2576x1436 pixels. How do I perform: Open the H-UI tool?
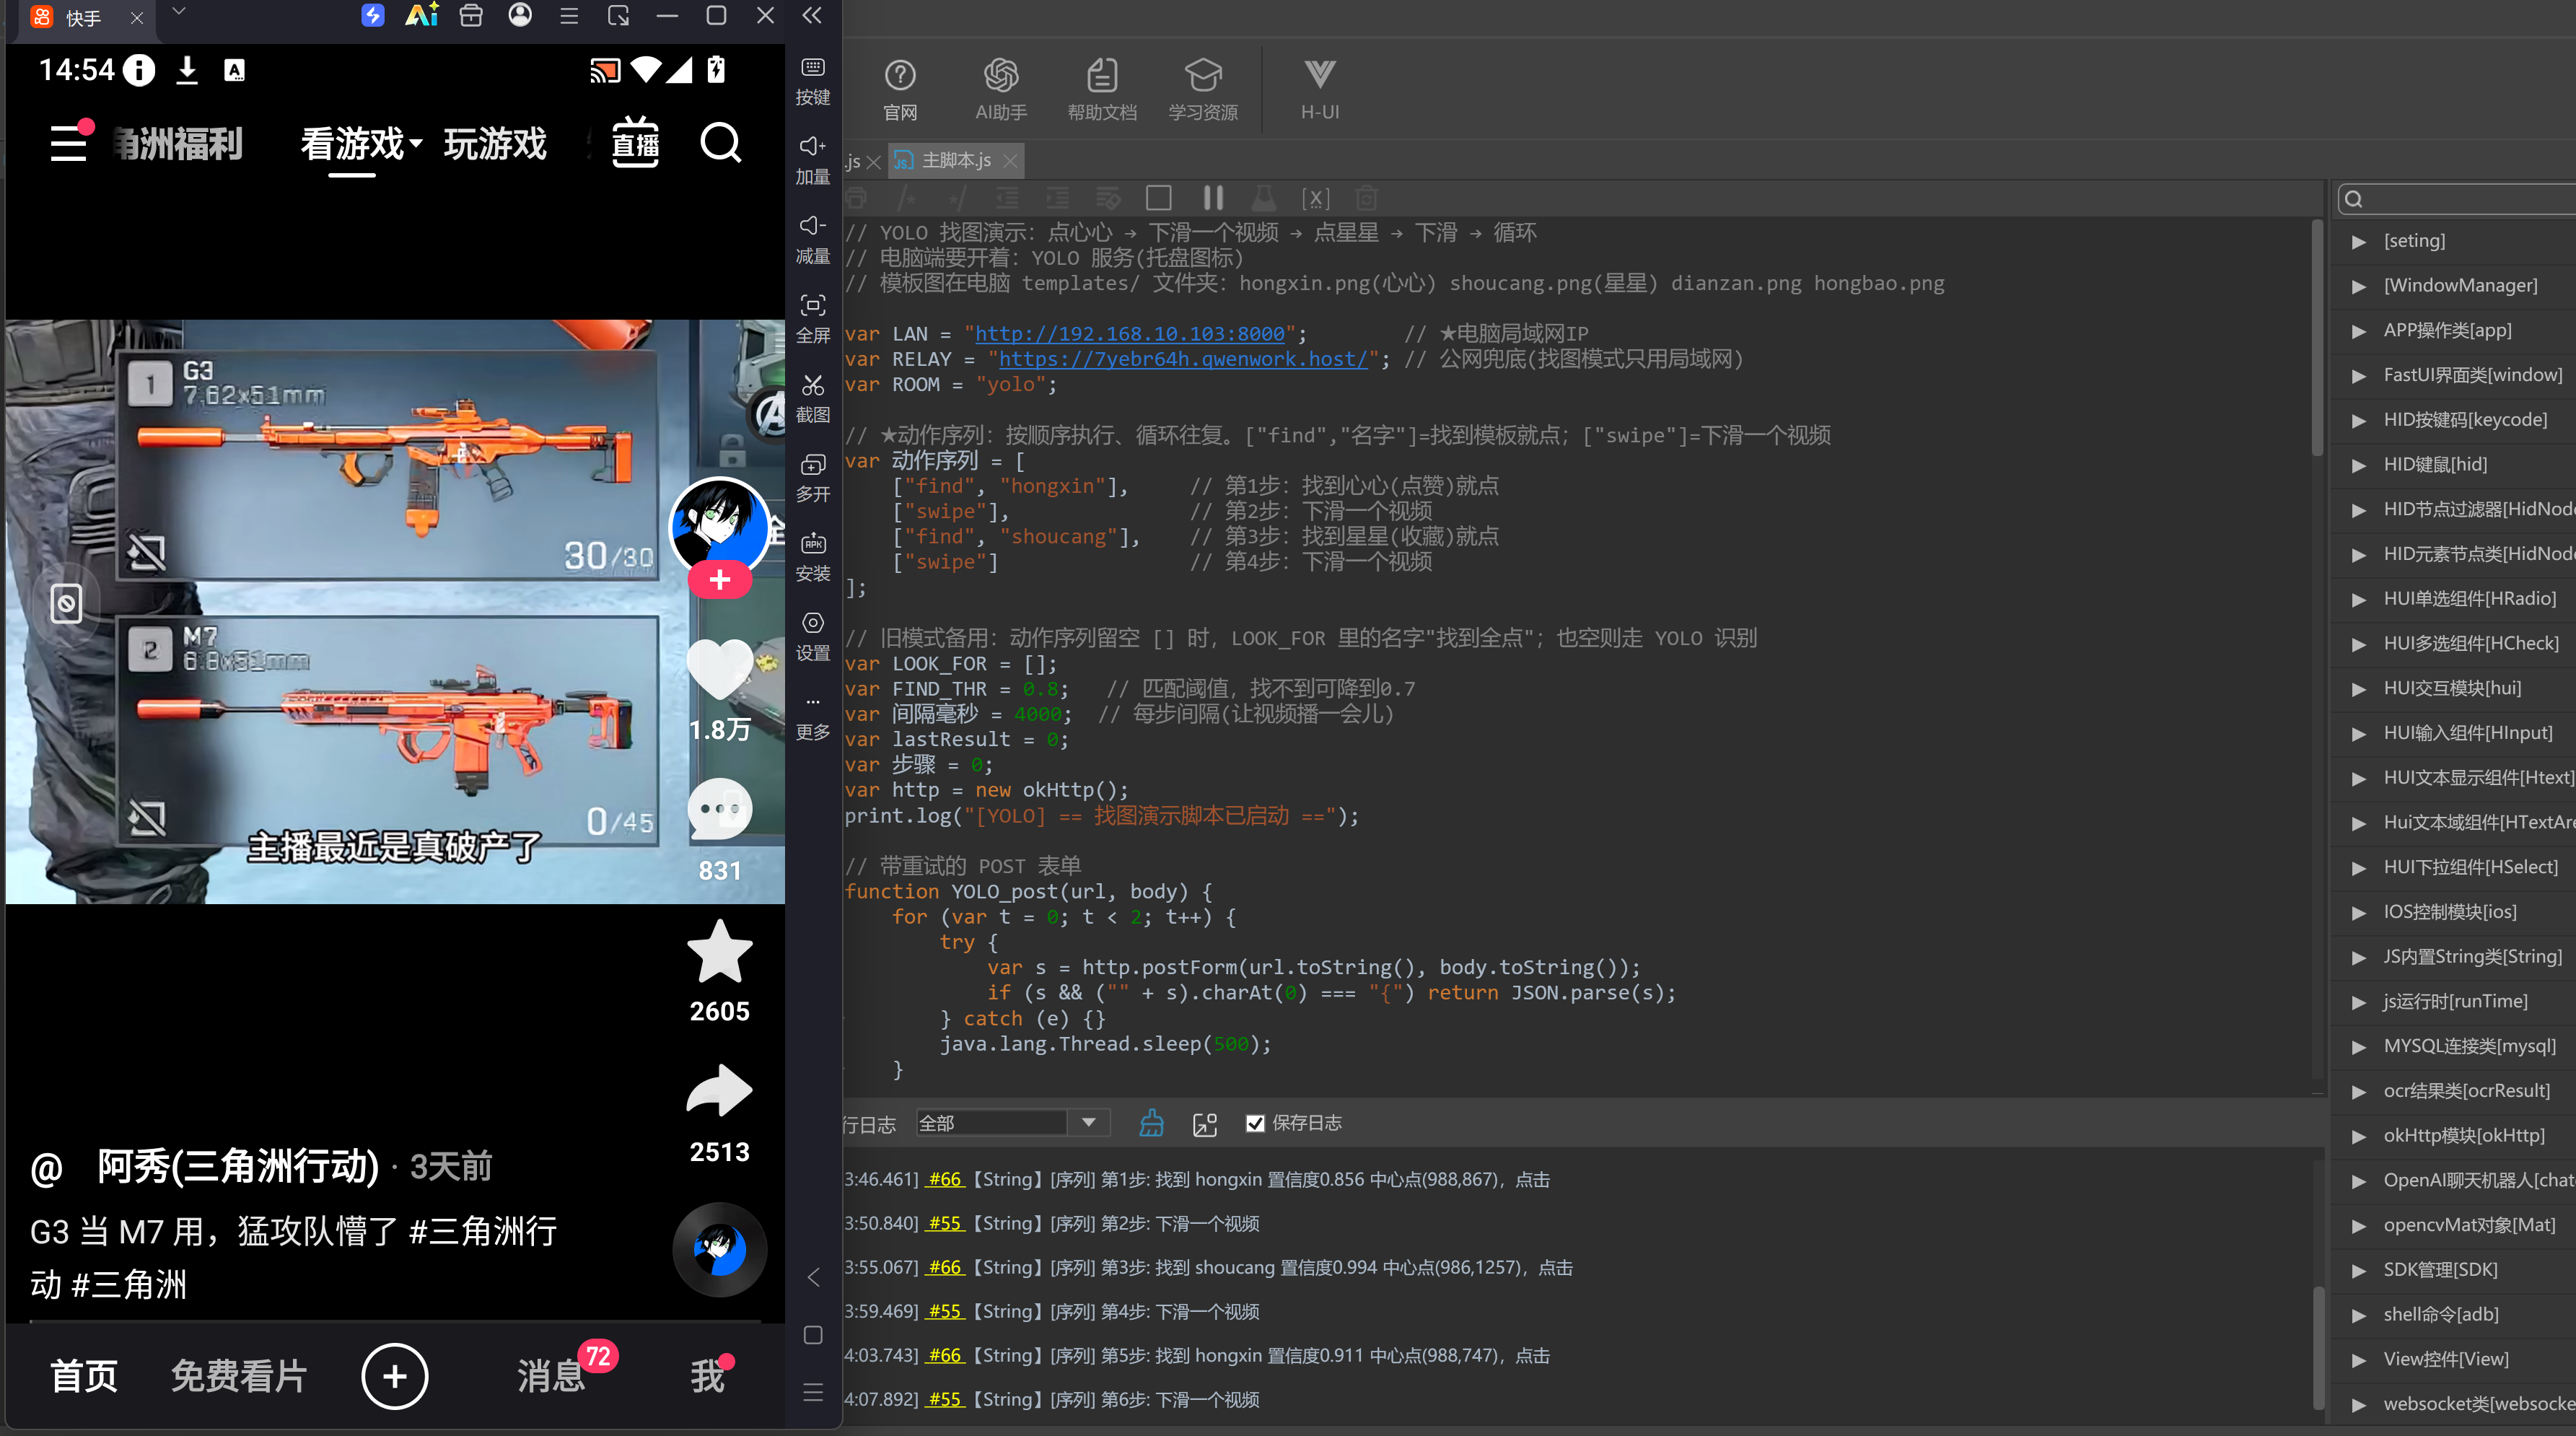coord(1319,89)
